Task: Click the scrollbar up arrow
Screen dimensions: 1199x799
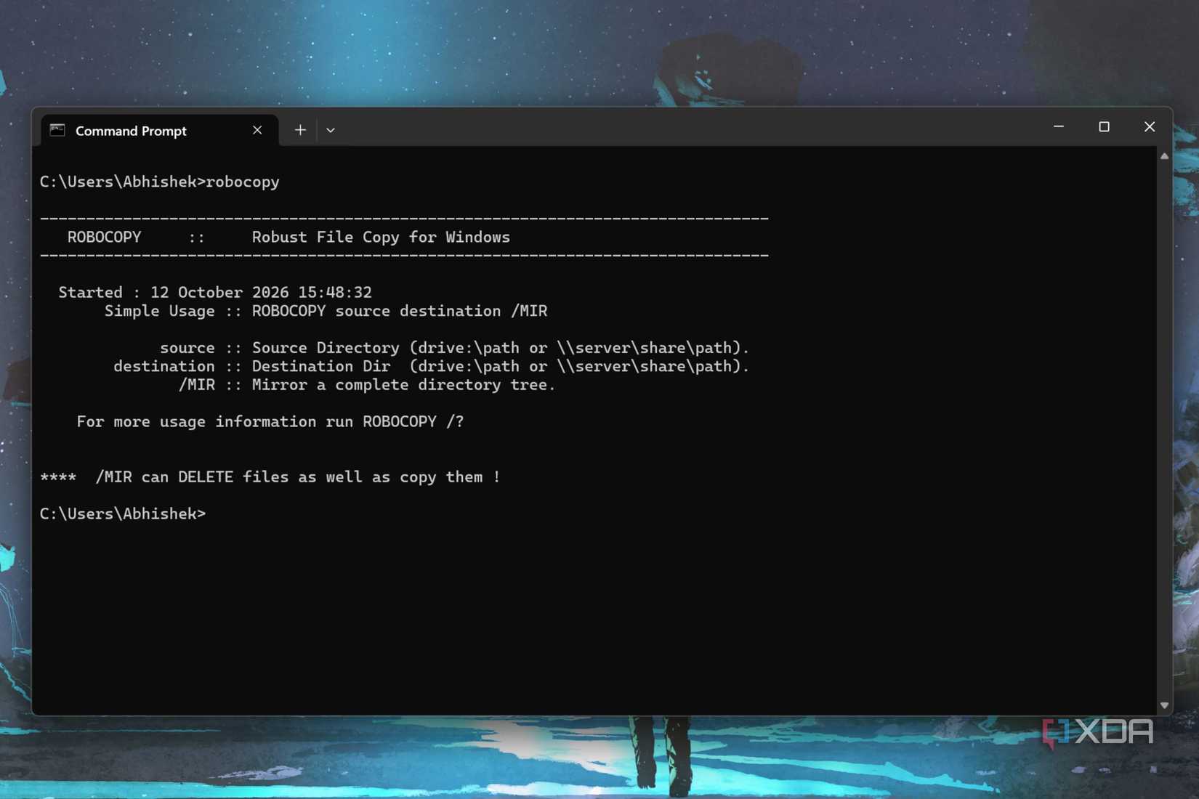Action: [1164, 156]
